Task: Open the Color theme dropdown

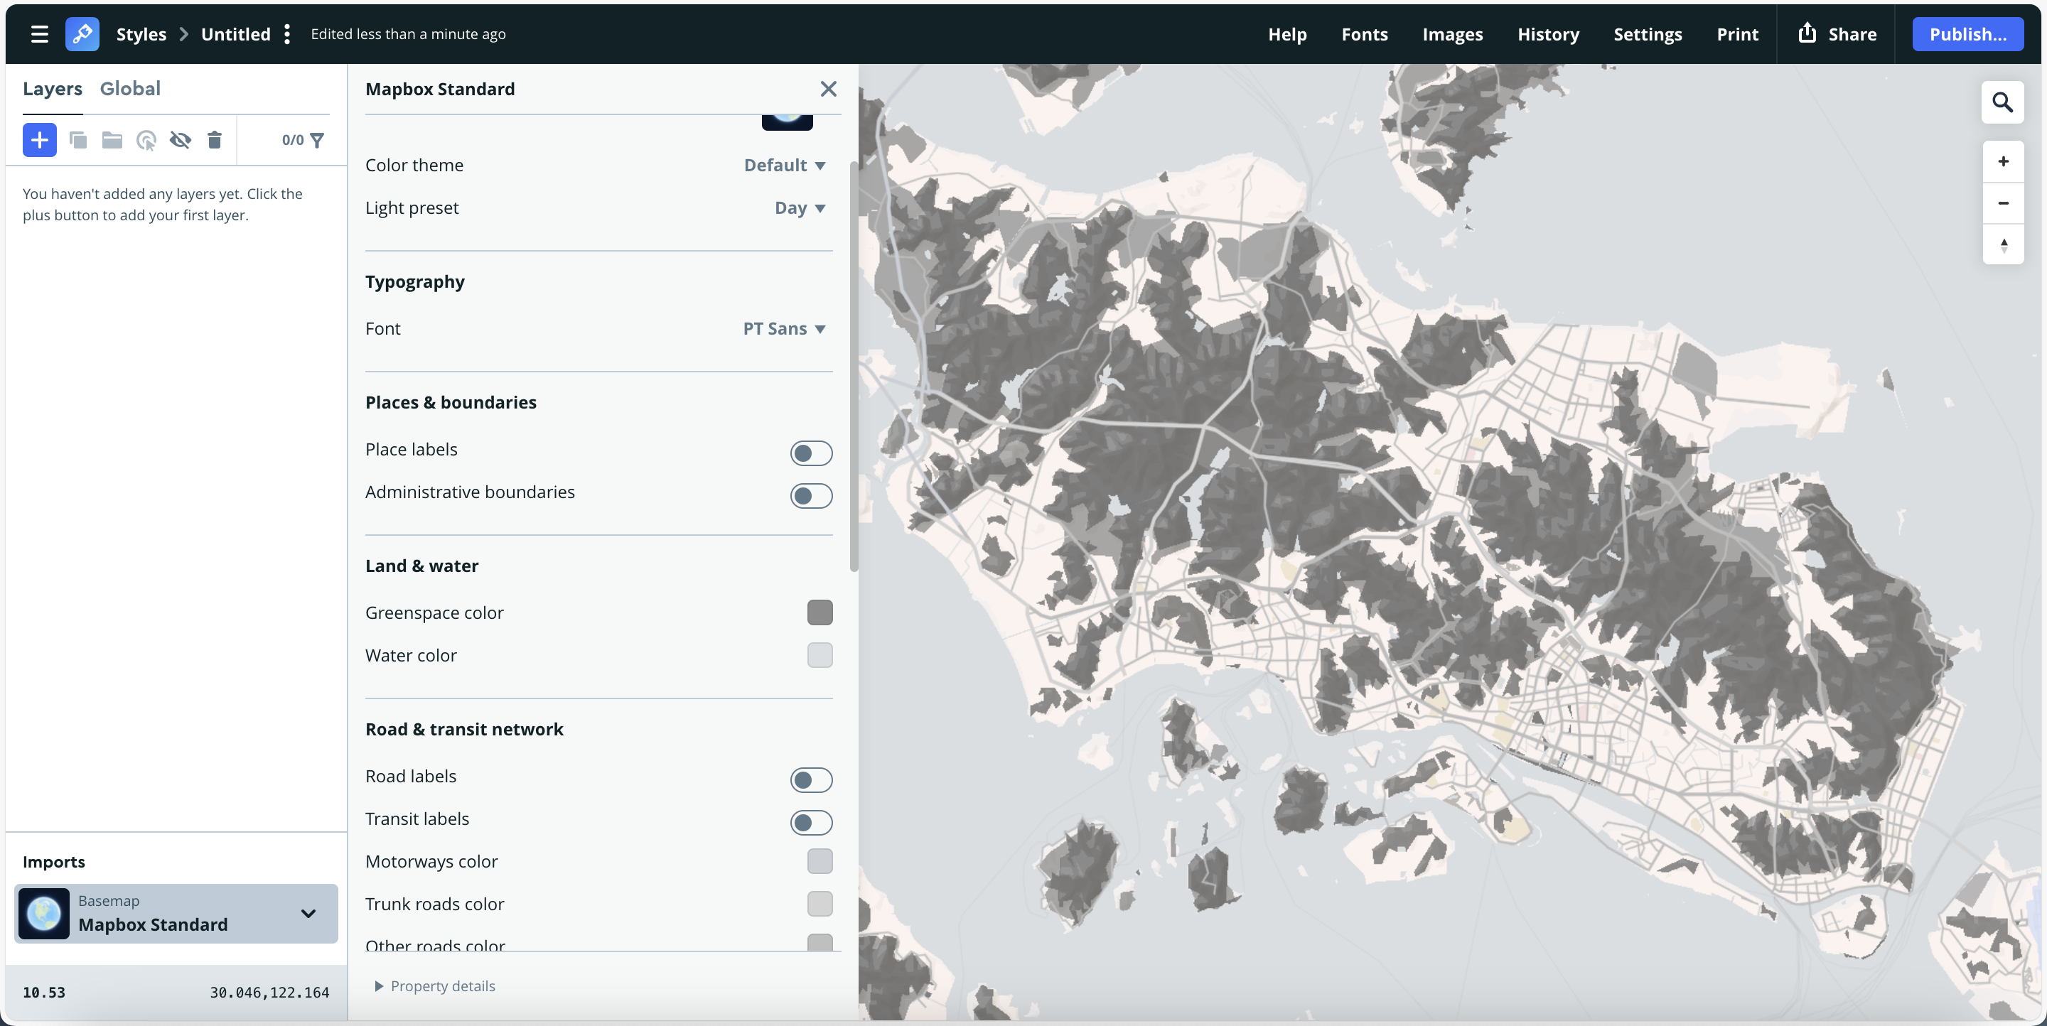Action: tap(784, 165)
